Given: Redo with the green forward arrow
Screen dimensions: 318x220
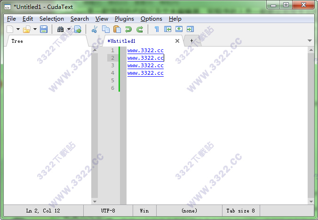Looking at the screenshot, I should click(x=140, y=29).
